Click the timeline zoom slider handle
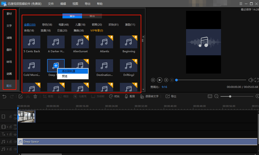 [230, 96]
